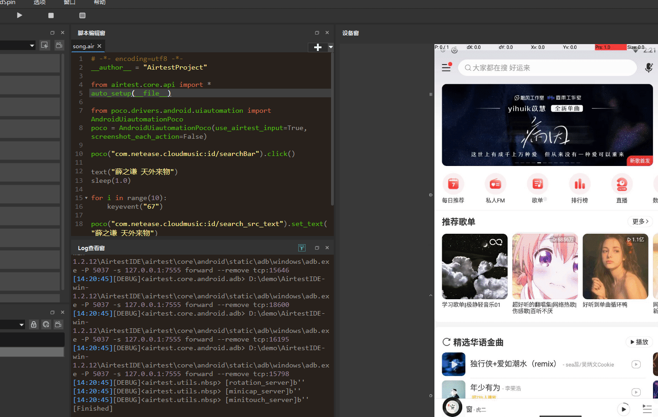Click the lock icon in Poco panel

34,324
